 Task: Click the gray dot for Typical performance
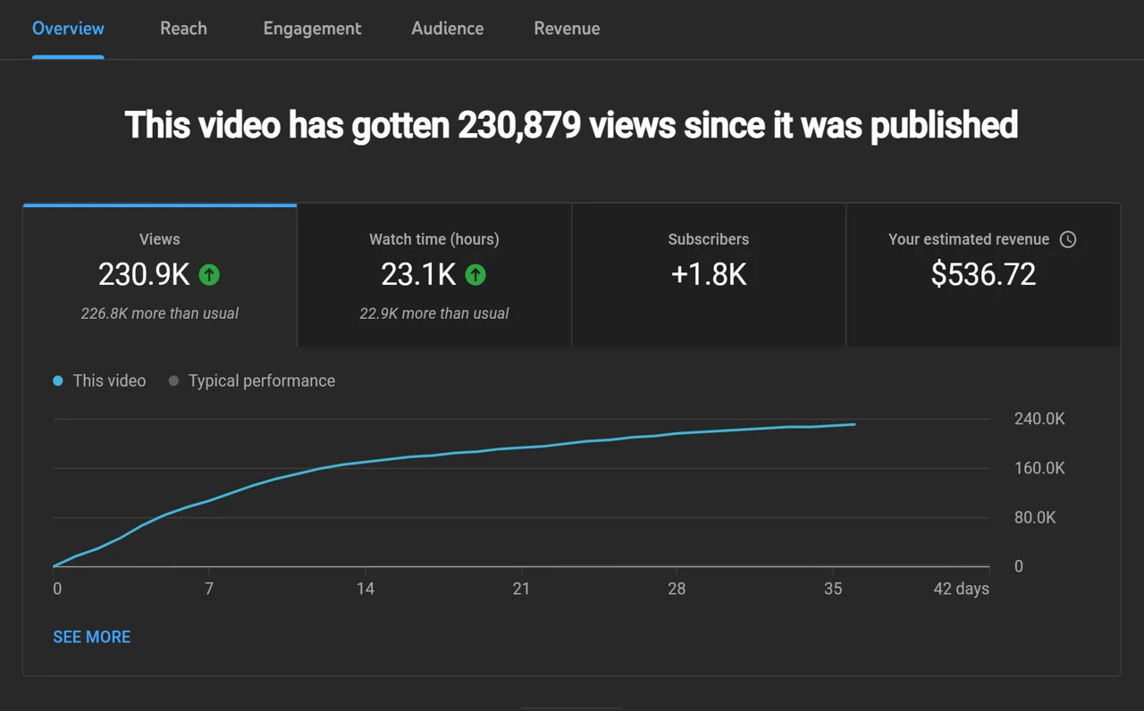point(173,381)
